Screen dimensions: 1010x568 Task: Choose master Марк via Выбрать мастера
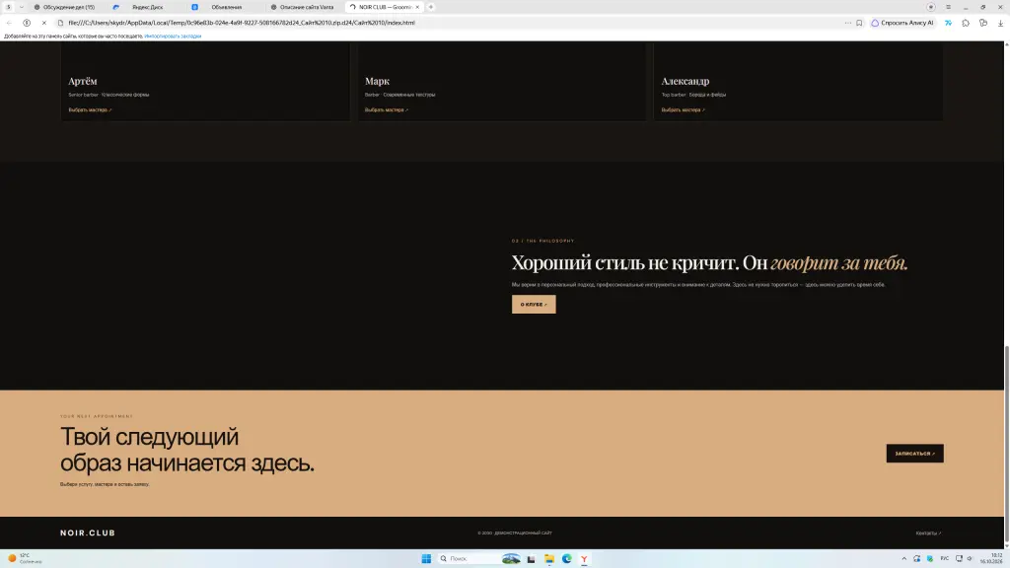click(387, 110)
